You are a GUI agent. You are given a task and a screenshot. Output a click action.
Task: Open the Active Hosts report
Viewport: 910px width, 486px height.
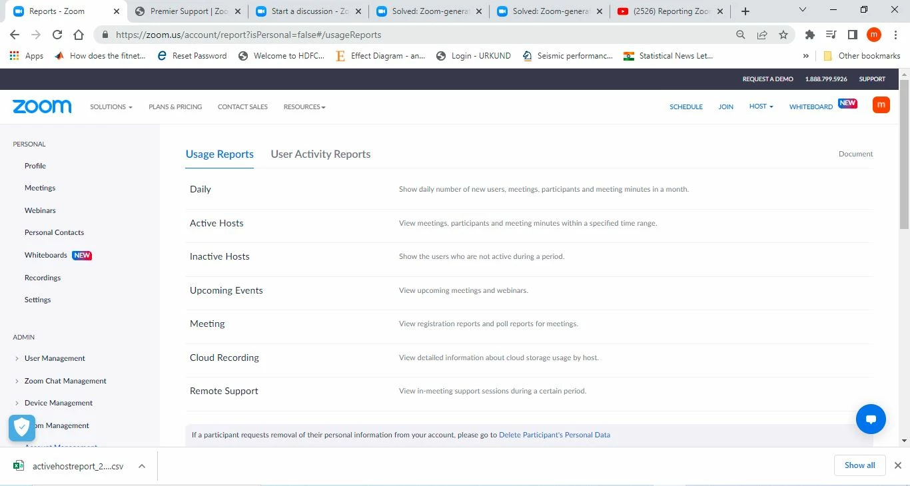click(217, 223)
